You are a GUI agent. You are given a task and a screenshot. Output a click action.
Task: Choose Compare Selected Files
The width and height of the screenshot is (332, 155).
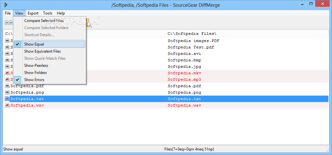click(x=49, y=21)
